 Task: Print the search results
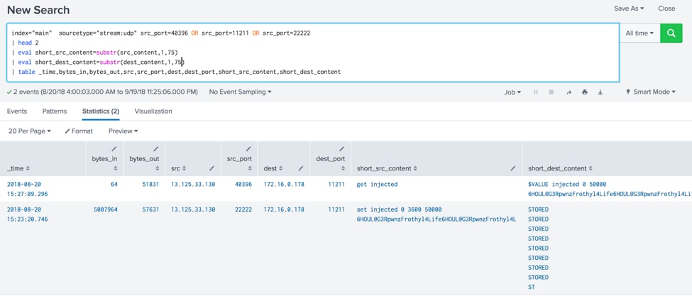[x=585, y=92]
